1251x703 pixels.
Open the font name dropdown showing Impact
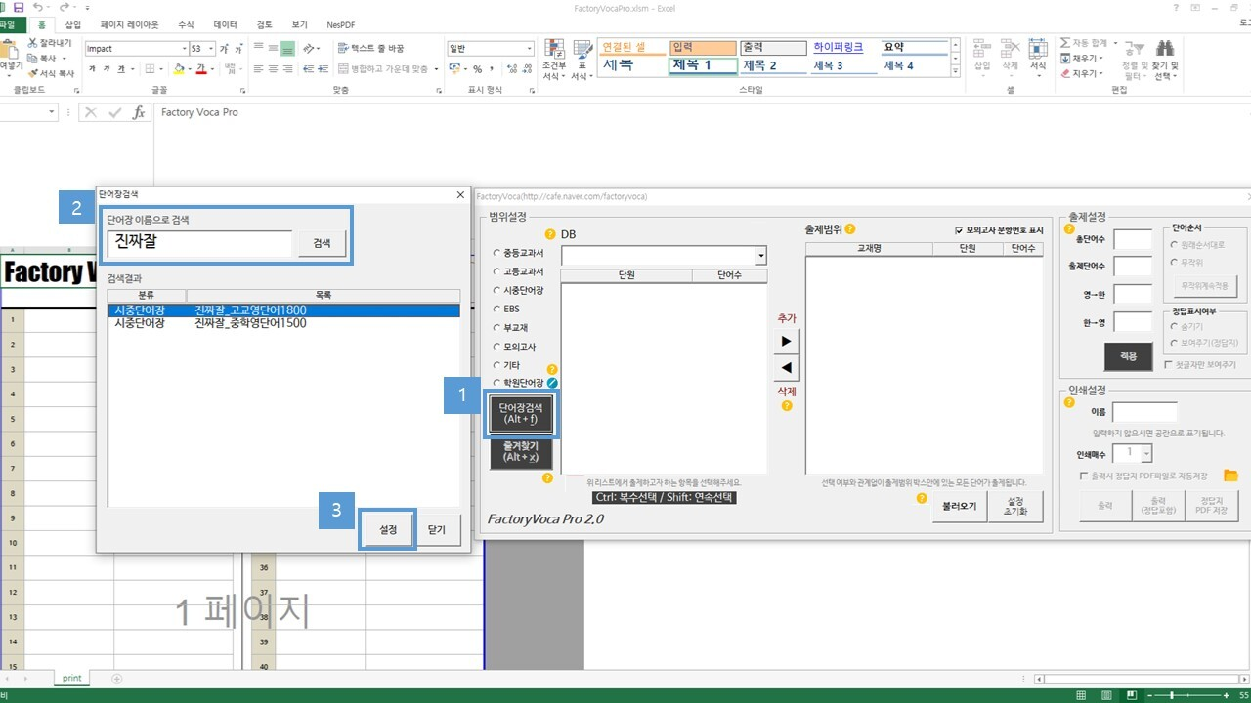click(184, 49)
